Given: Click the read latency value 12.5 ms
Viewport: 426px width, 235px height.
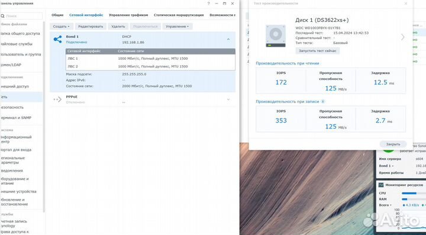Looking at the screenshot, I should point(383,82).
